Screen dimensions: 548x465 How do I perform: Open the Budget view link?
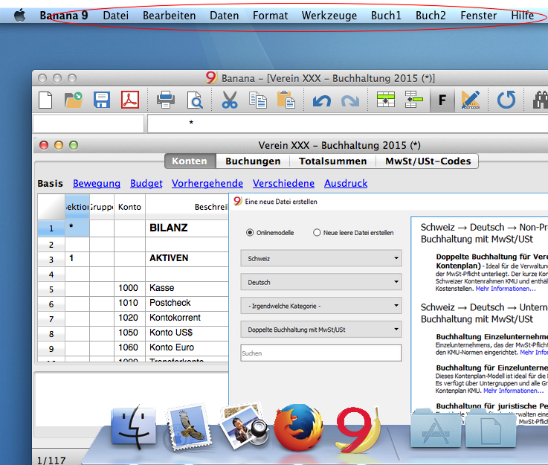(146, 184)
